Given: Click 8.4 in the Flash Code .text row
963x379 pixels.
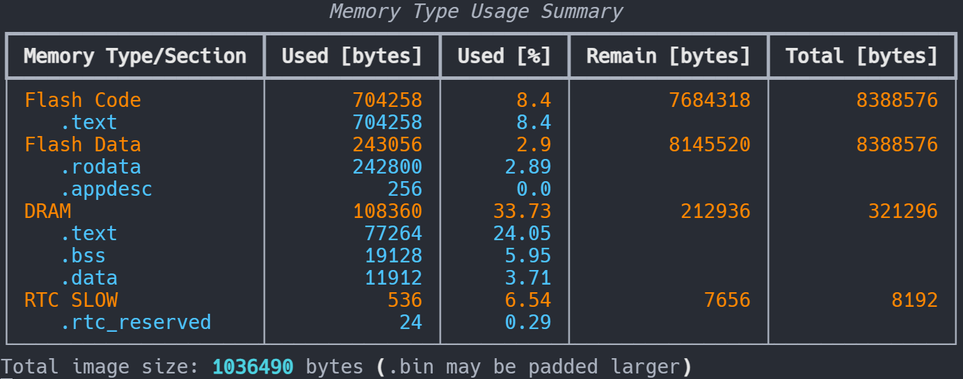Looking at the screenshot, I should [534, 122].
